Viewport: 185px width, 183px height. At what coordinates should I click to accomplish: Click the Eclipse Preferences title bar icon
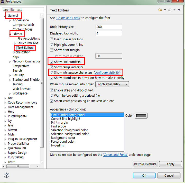tap(2, 2)
